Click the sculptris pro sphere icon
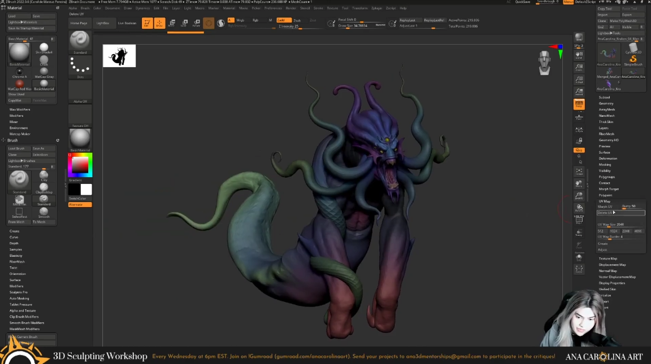 (x=221, y=23)
